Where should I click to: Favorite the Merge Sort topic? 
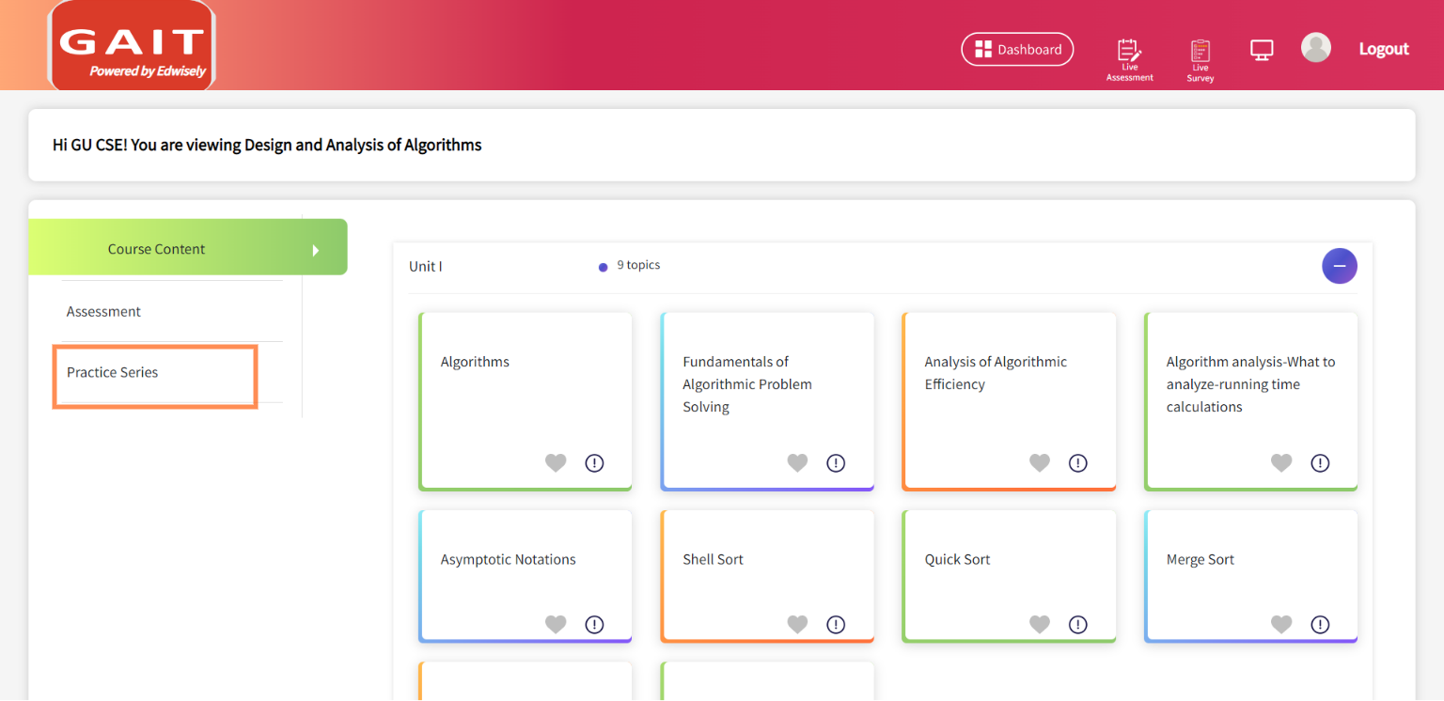tap(1281, 624)
